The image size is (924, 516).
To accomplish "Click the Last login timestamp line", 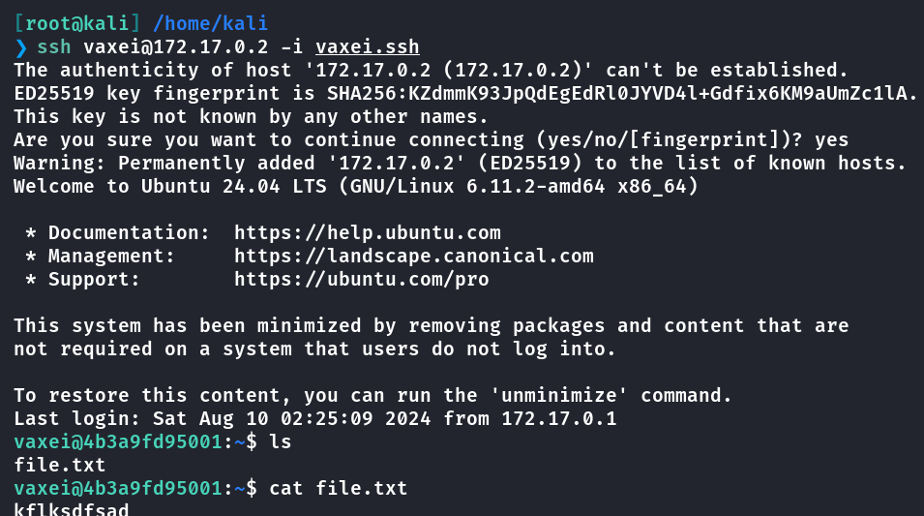I will point(315,418).
